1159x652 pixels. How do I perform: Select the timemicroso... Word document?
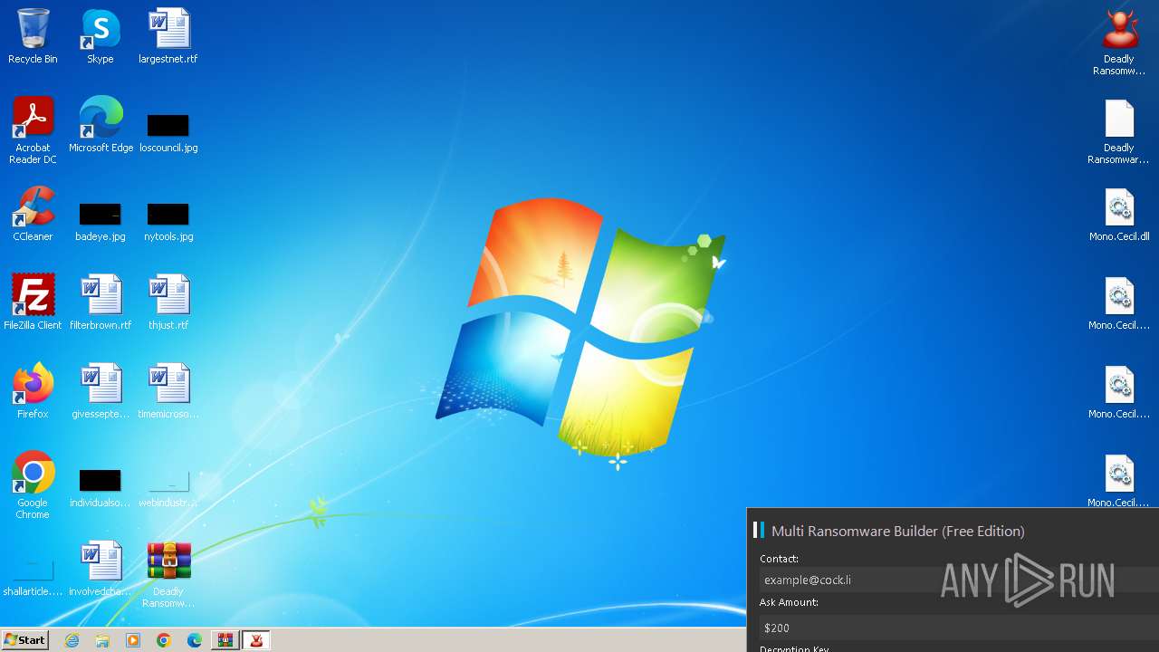[x=168, y=391]
